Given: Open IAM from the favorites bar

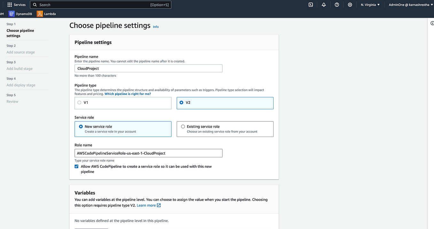Looking at the screenshot, I should 1,14.
